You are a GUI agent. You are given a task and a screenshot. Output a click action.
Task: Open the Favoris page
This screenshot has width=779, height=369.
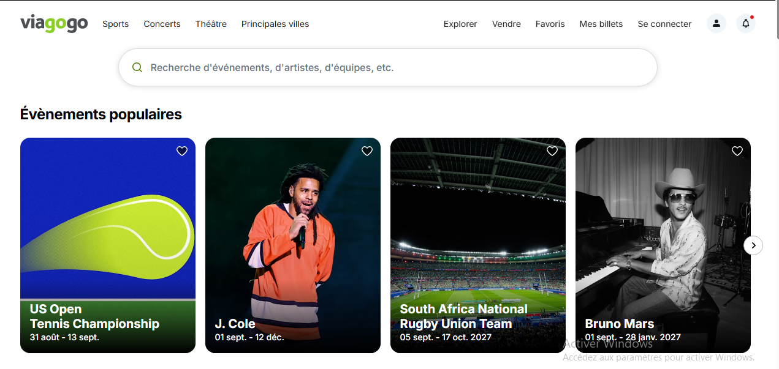tap(550, 24)
